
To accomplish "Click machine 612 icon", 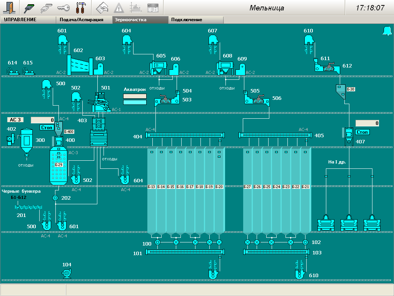I will pyautogui.click(x=327, y=68).
